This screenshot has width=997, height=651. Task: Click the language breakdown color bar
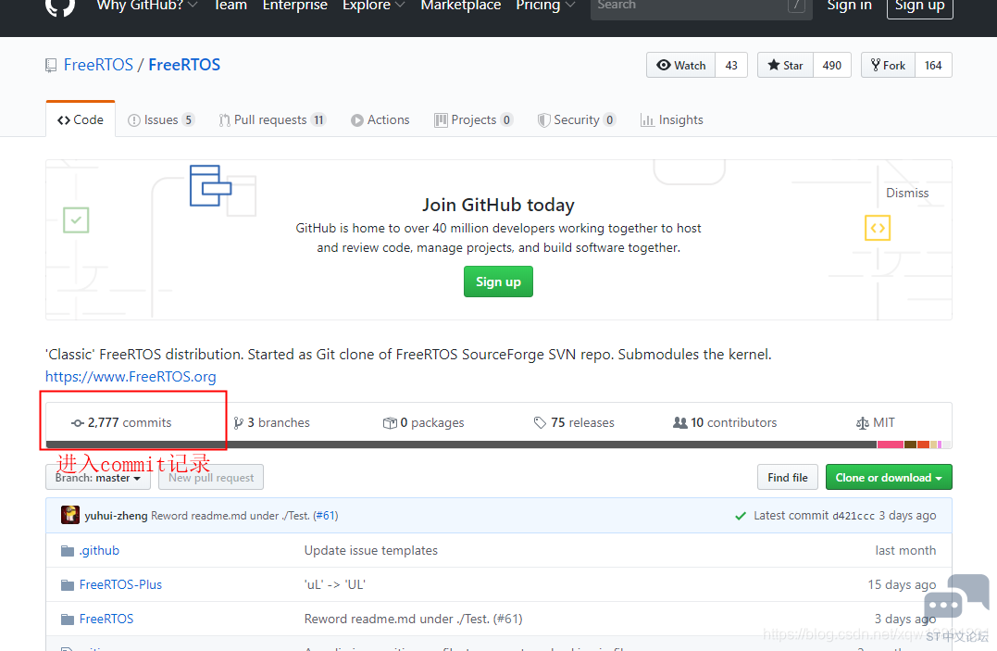click(498, 444)
